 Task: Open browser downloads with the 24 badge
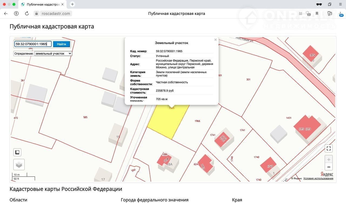click(341, 14)
